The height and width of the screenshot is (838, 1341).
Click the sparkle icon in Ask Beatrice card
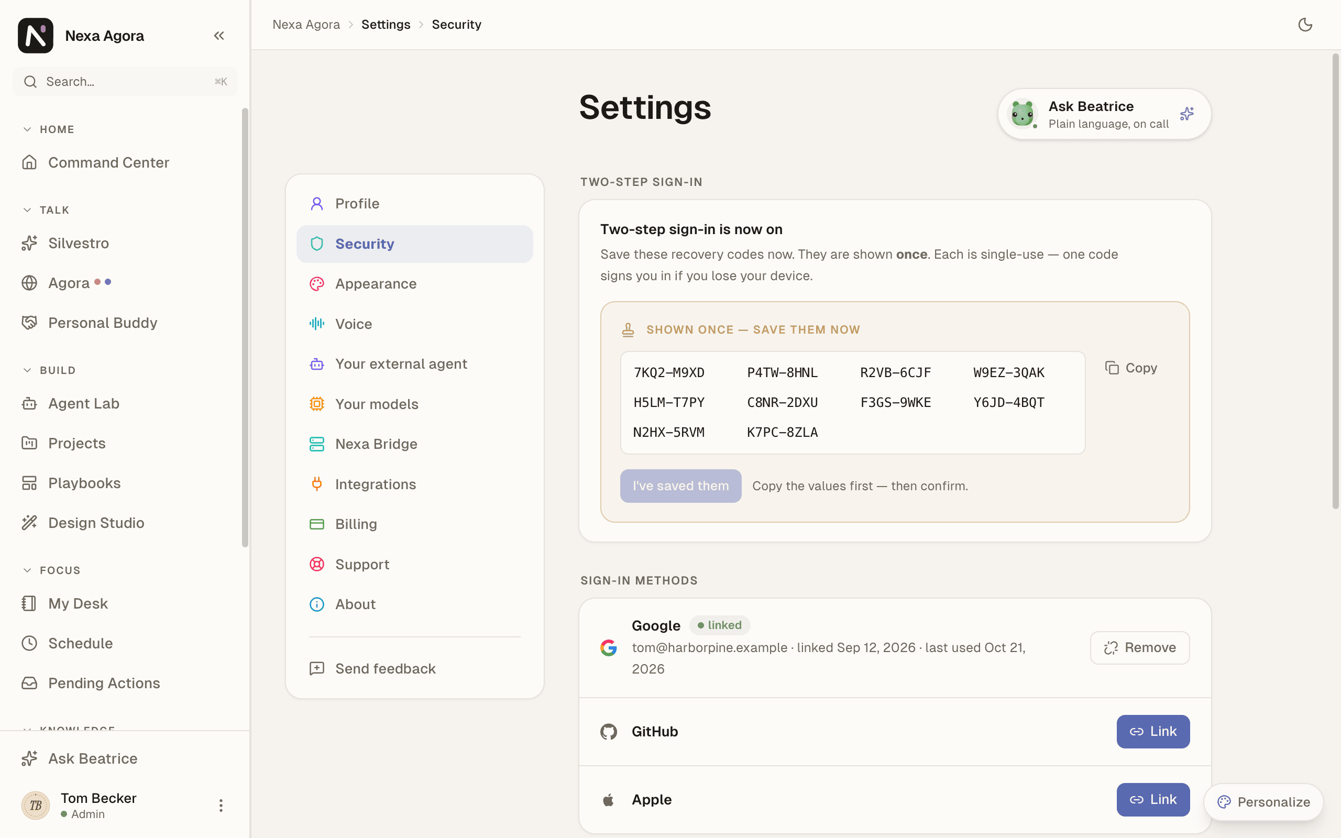pyautogui.click(x=1186, y=114)
